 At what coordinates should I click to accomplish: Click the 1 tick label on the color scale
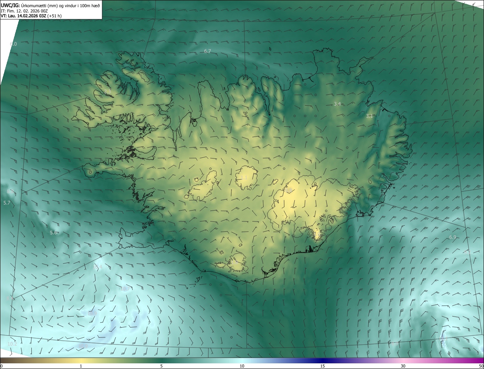click(x=81, y=366)
